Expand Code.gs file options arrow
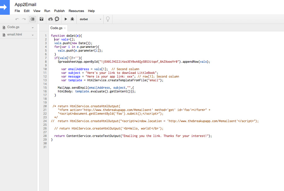 [33, 28]
